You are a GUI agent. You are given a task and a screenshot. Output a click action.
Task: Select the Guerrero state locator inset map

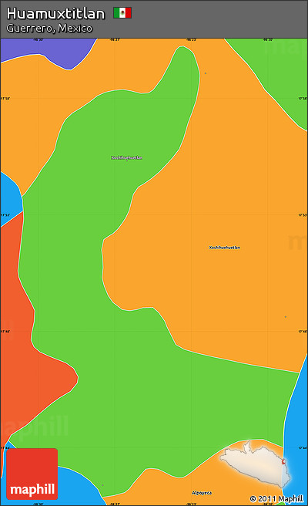tap(255, 464)
